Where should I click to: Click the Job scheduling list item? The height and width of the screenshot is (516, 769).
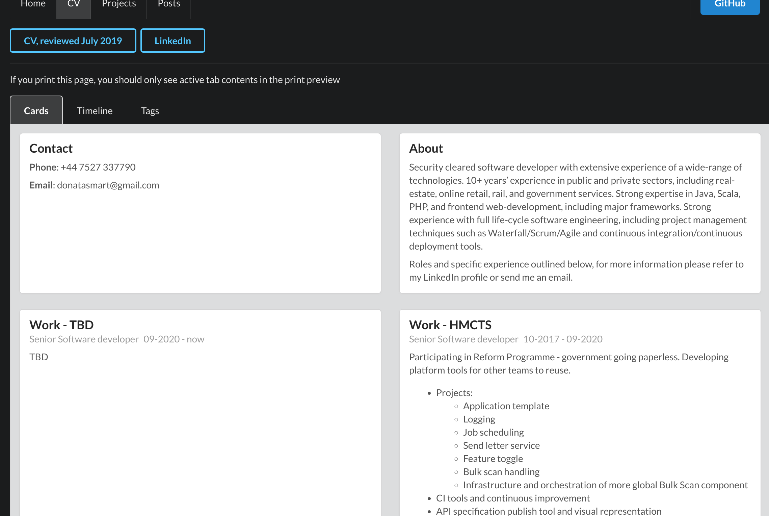(494, 432)
